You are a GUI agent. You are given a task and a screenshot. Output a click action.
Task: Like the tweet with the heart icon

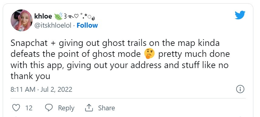pyautogui.click(x=16, y=108)
